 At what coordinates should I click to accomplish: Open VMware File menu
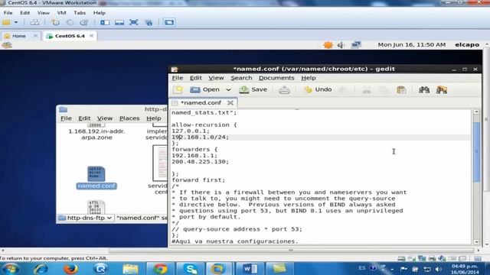coord(8,13)
